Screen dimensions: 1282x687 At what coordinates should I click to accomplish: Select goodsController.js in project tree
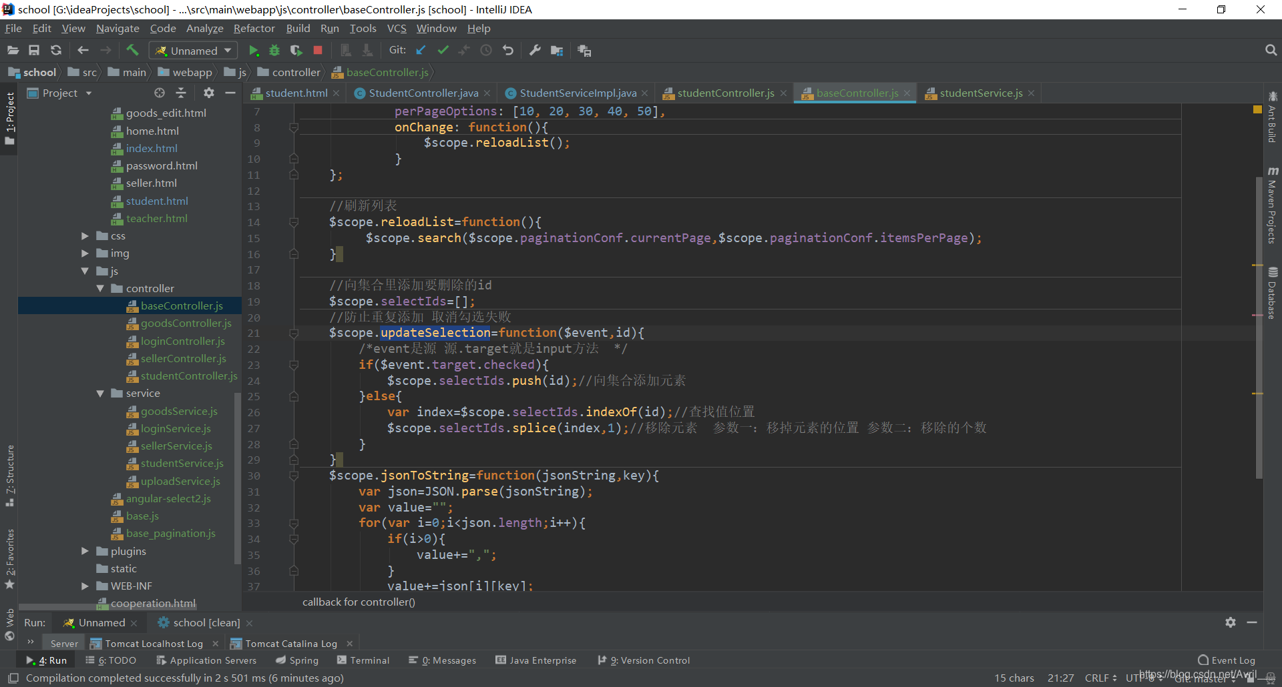pyautogui.click(x=186, y=323)
